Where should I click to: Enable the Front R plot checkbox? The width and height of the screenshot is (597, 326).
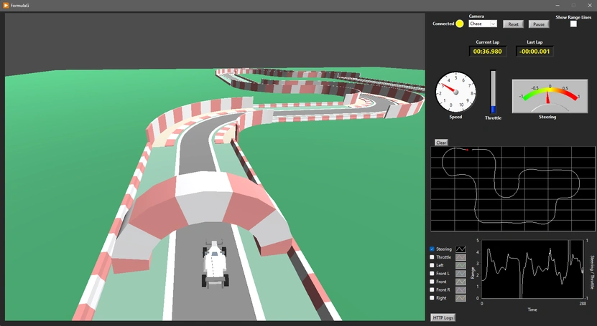pyautogui.click(x=432, y=289)
